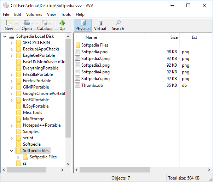213x182 pixels.
Task: Expand the FileZillaPortable folder
Action: click(x=12, y=75)
